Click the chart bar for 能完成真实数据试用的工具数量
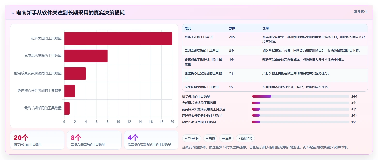 coord(75,73)
